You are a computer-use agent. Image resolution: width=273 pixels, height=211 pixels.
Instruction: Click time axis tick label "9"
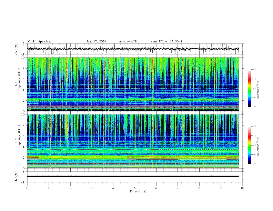(x=221, y=188)
